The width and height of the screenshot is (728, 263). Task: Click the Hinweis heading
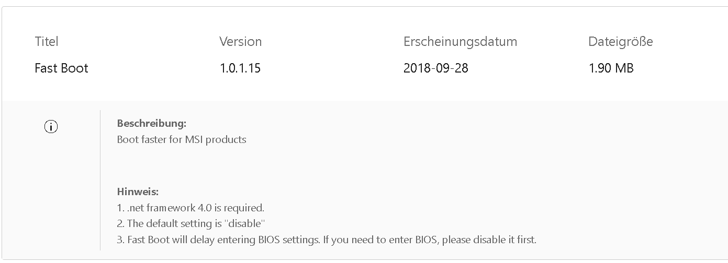[x=138, y=192]
